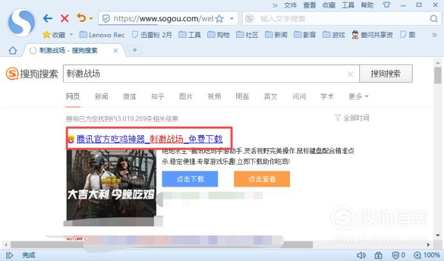Open the 文件 menu
The height and width of the screenshot is (261, 444).
pyautogui.click(x=290, y=5)
